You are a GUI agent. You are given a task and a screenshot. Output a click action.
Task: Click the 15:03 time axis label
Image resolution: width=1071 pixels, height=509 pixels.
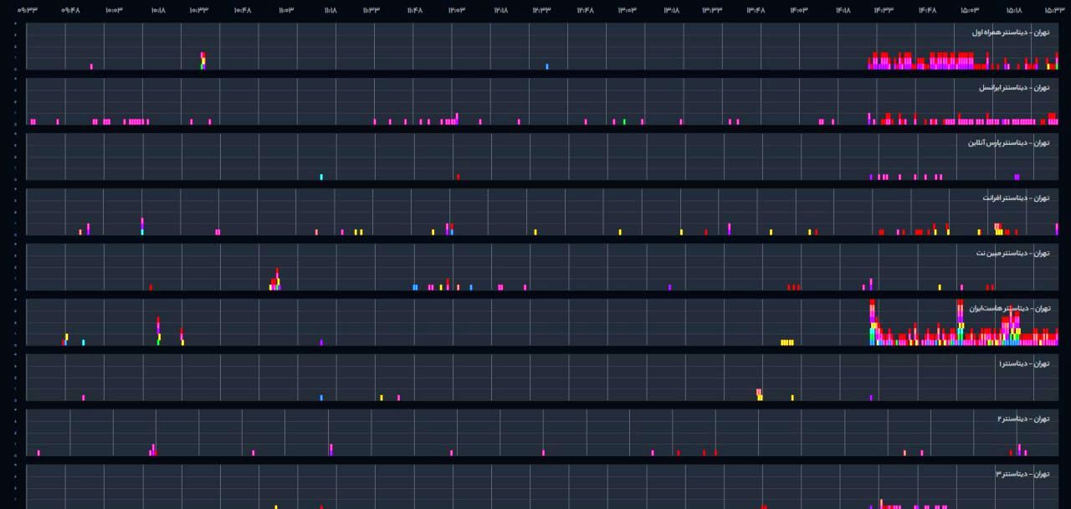coord(969,10)
